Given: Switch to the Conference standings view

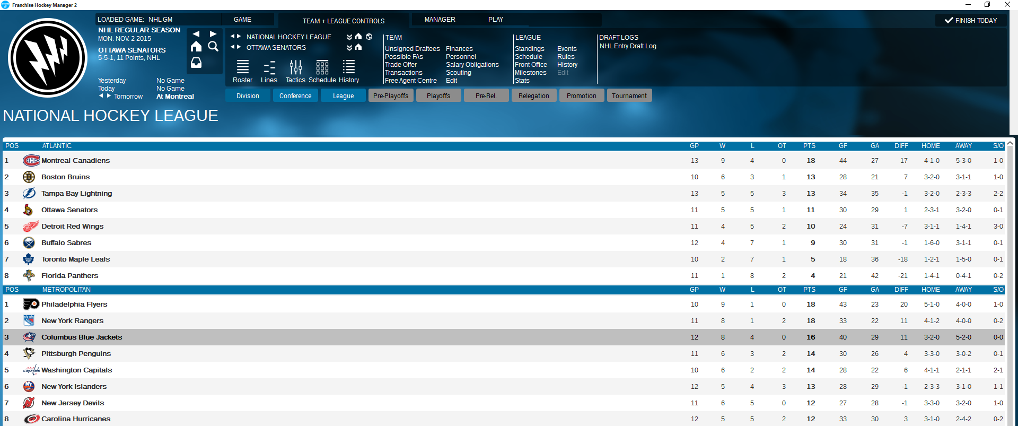Looking at the screenshot, I should 295,96.
